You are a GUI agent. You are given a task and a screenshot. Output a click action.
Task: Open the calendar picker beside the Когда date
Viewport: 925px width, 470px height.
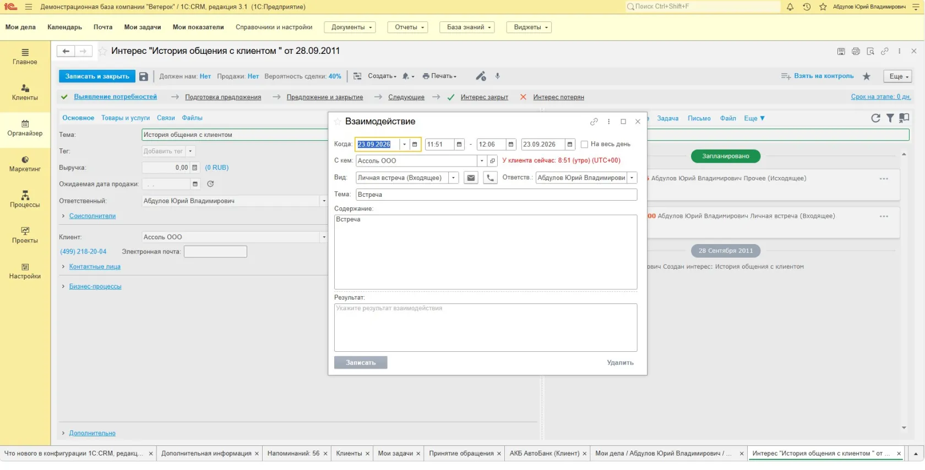point(415,145)
